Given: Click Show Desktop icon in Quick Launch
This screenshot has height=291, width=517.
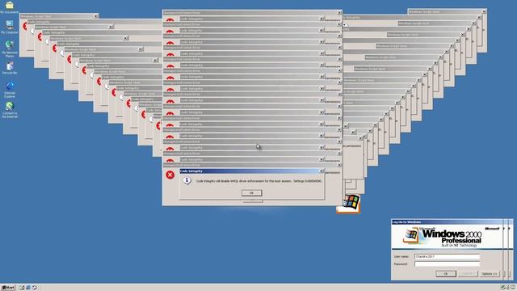Looking at the screenshot, I should 22,288.
